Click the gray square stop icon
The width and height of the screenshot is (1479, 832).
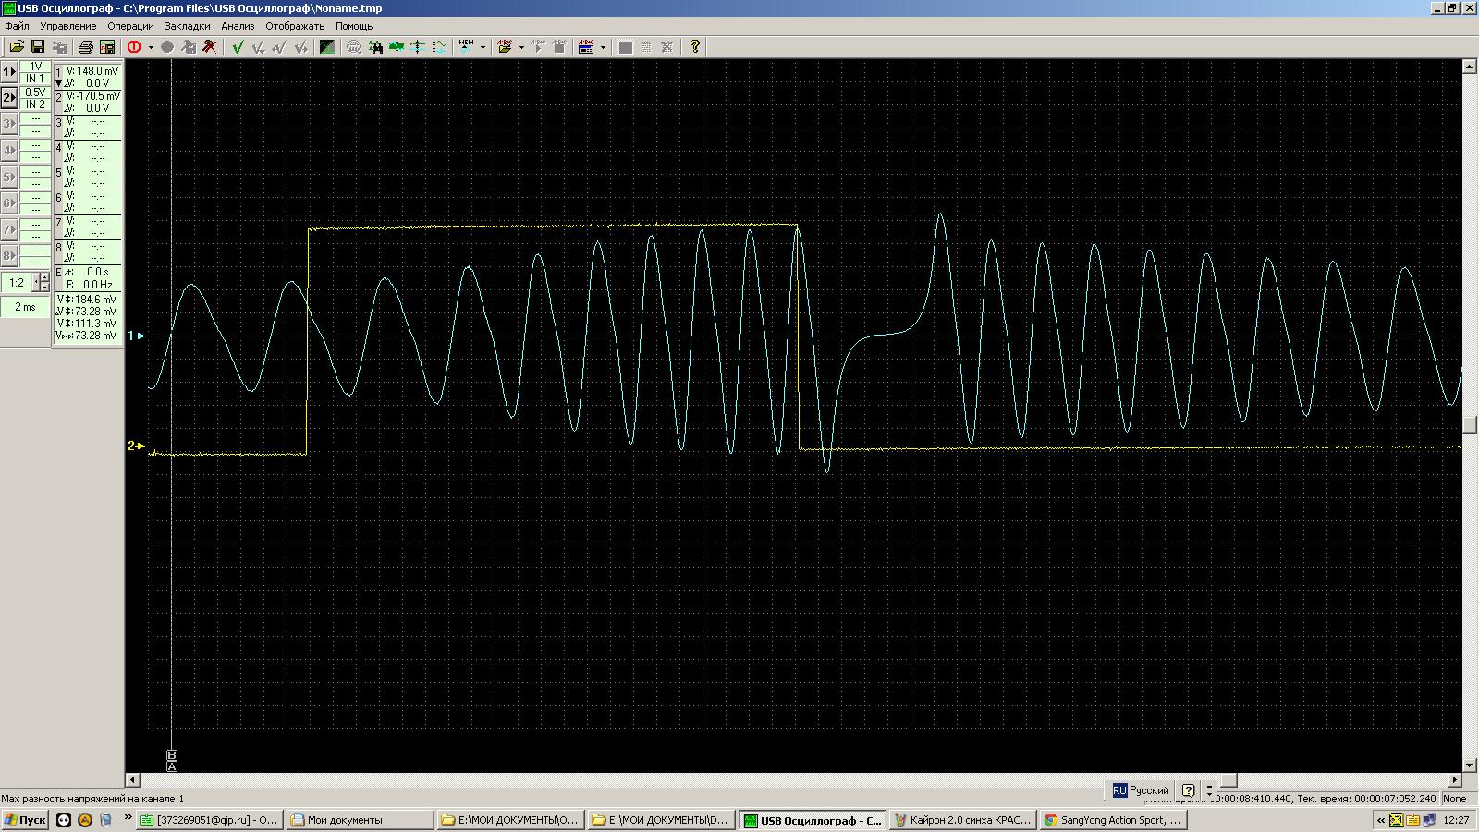coord(626,46)
